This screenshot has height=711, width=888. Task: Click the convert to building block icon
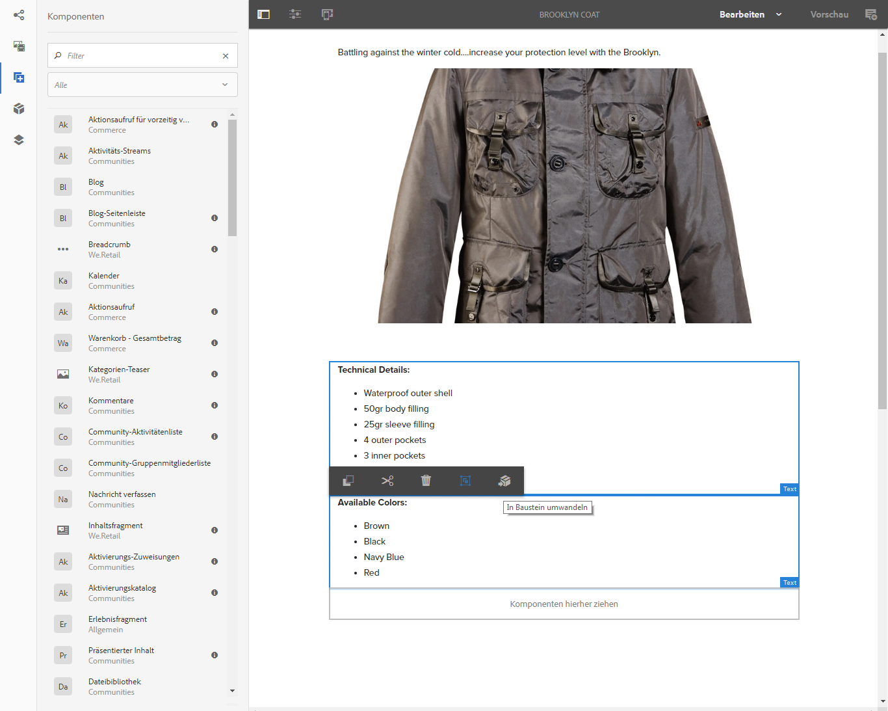tap(504, 481)
